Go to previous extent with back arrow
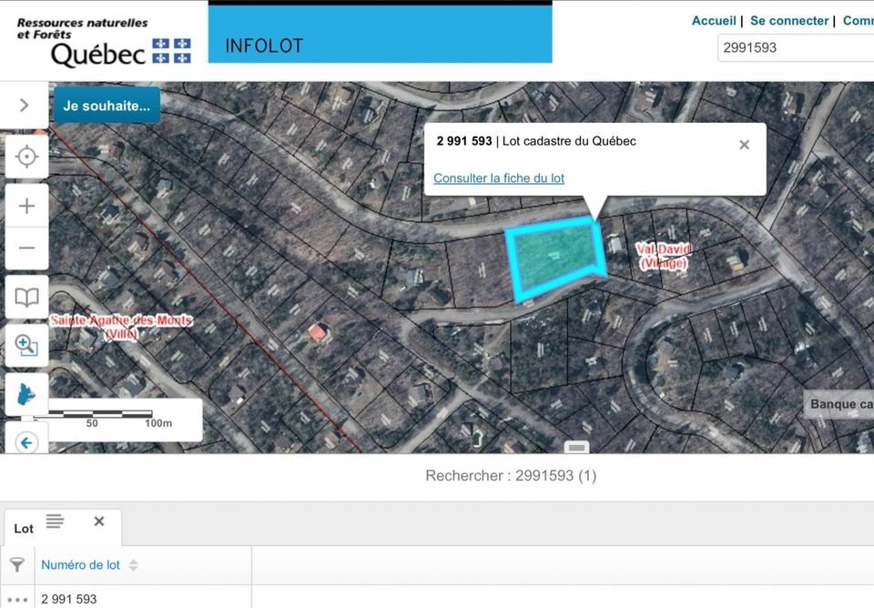 tap(26, 442)
